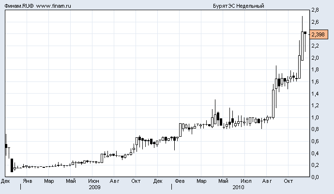Click the 2010 year label
The image size is (334, 194).
click(x=238, y=187)
